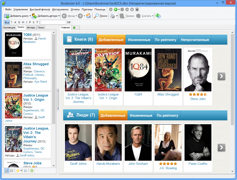Click the cover image view icon
Viewport: 237px width, 180px height.
(x=26, y=171)
